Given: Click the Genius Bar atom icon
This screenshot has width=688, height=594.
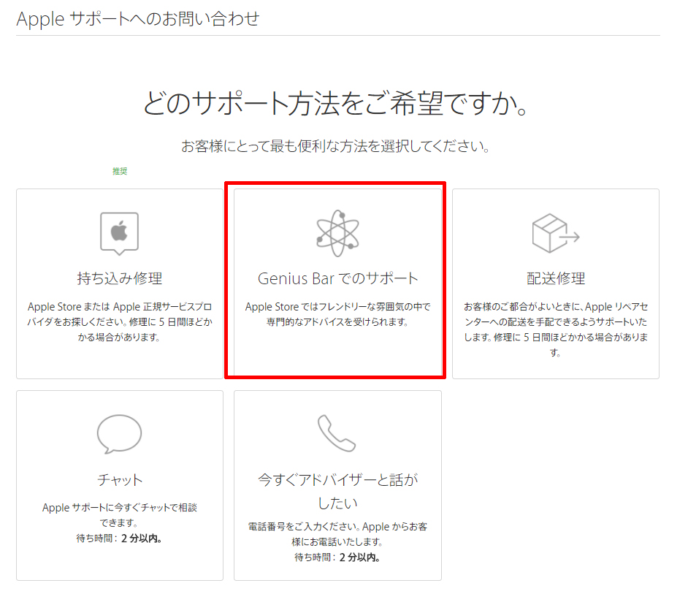Looking at the screenshot, I should (337, 233).
